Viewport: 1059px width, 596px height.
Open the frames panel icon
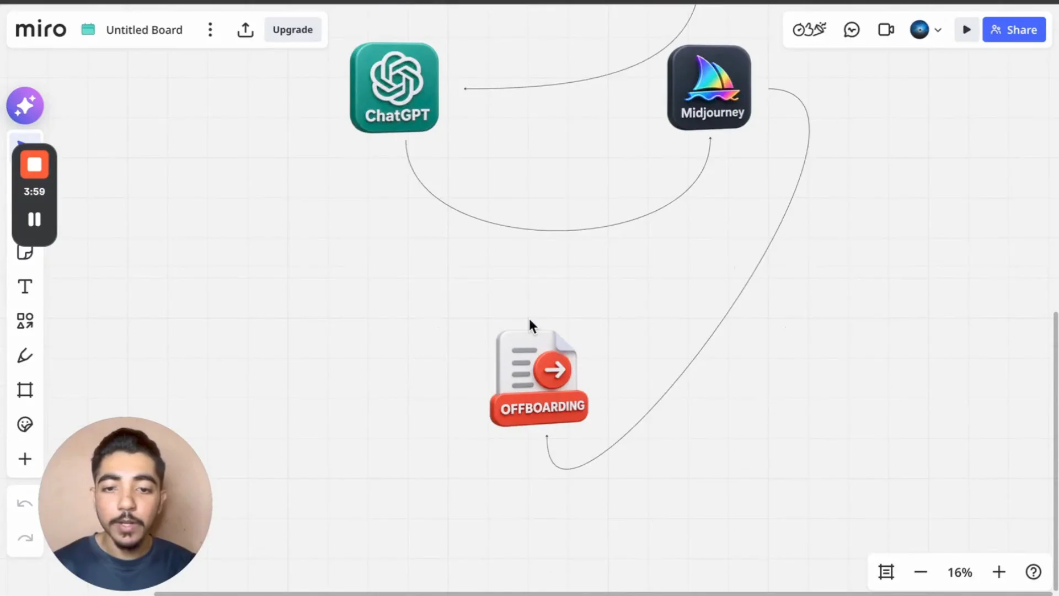coord(886,572)
